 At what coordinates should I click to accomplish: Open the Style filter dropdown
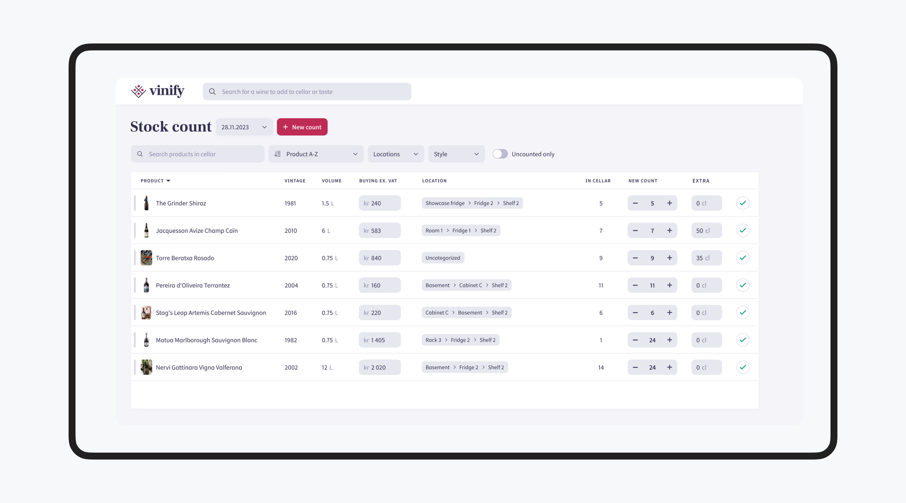pos(456,154)
